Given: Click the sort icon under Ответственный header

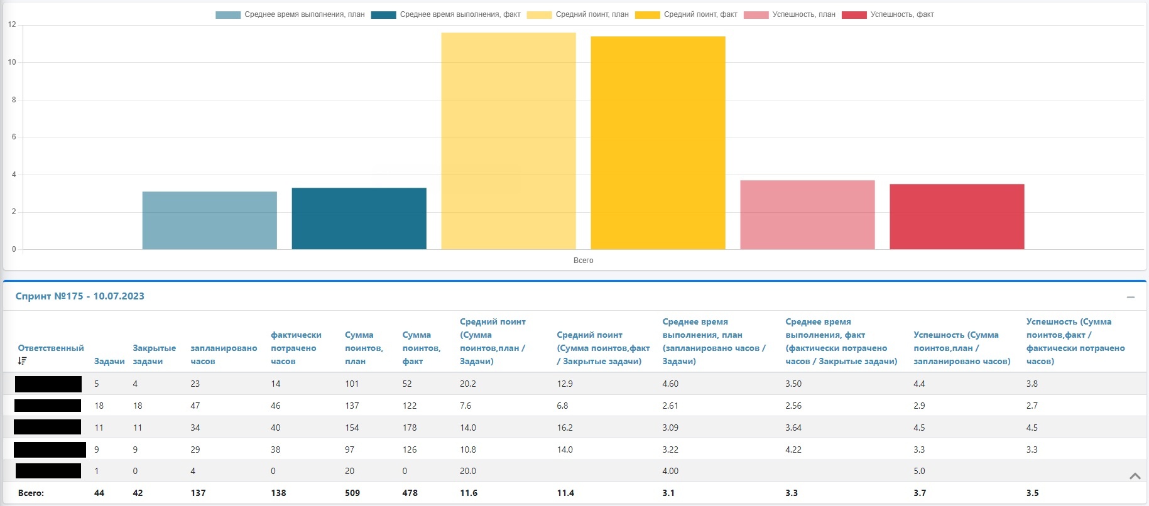Looking at the screenshot, I should pyautogui.click(x=23, y=361).
